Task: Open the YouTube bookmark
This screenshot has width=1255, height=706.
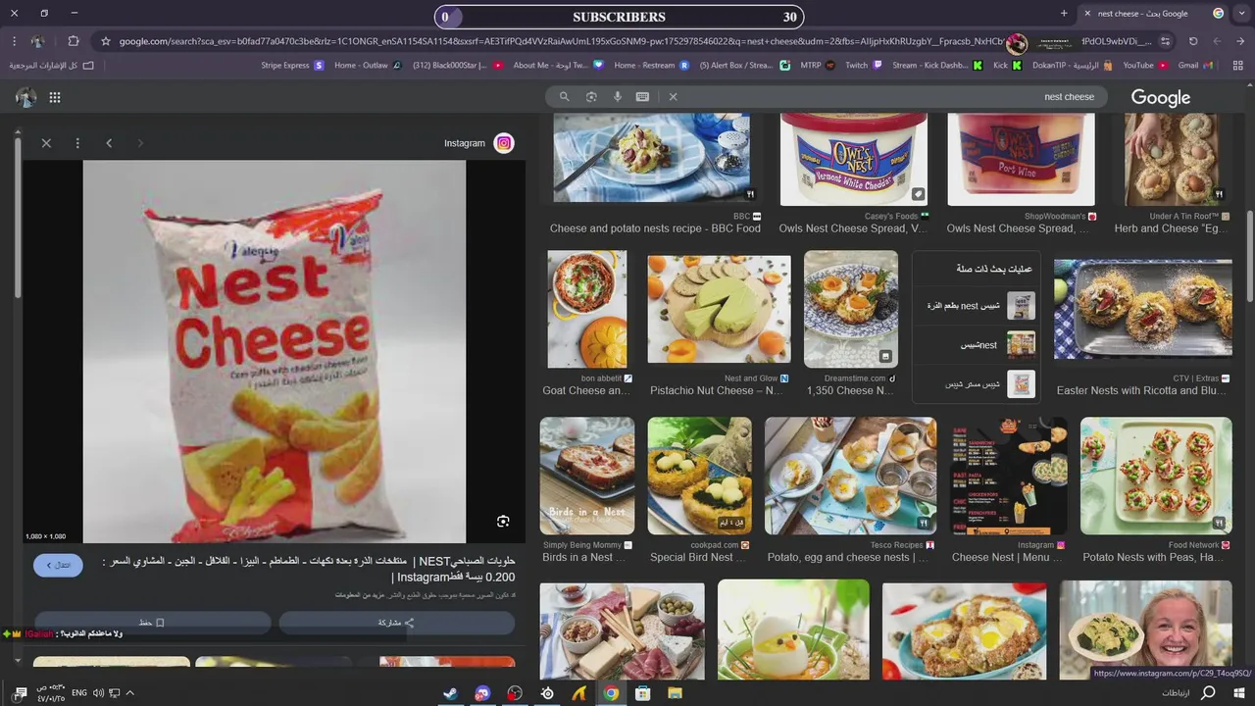Action: click(x=1144, y=66)
